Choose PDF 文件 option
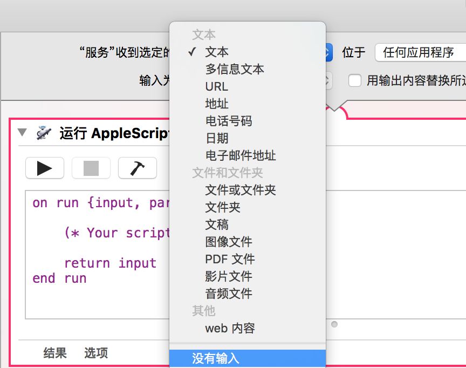This screenshot has width=466, height=368. pyautogui.click(x=247, y=259)
